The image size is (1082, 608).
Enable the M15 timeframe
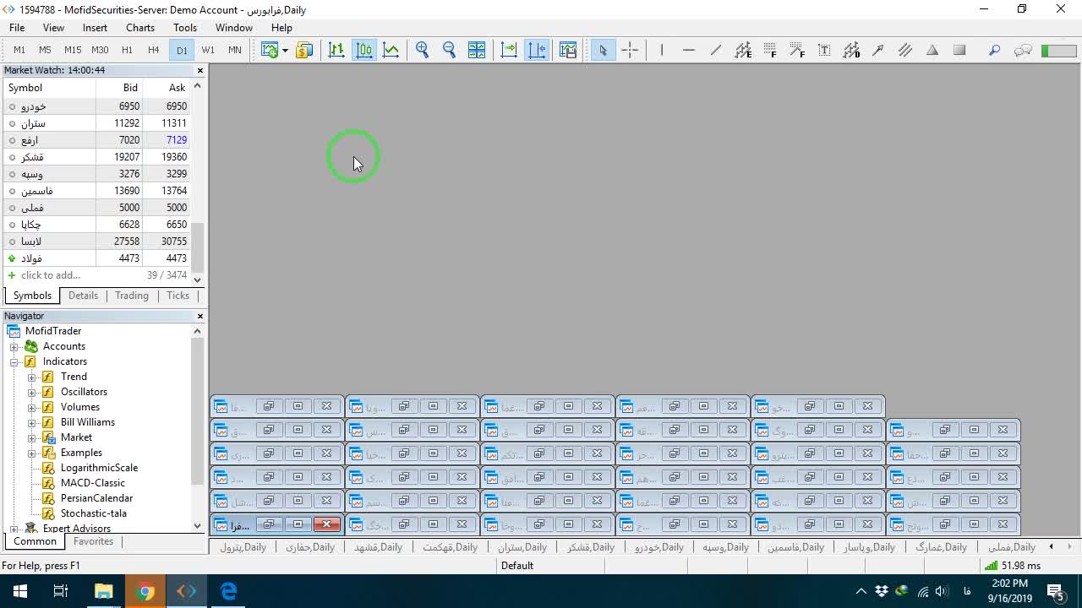pyautogui.click(x=73, y=50)
